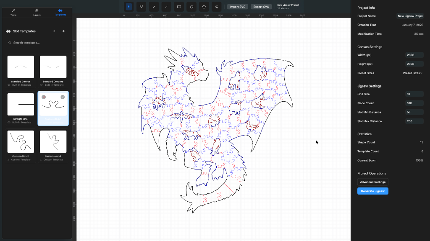This screenshot has width=430, height=241.
Task: Choose the line drawing tool
Action: point(154,7)
